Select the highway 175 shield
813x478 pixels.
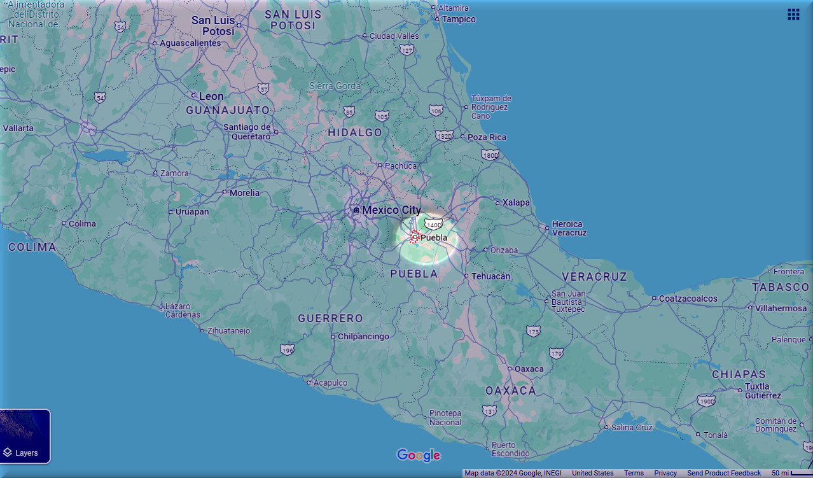533,331
